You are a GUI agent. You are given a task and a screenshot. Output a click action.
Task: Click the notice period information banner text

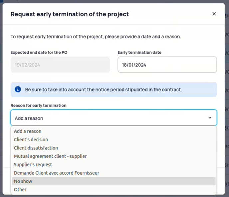pos(104,90)
